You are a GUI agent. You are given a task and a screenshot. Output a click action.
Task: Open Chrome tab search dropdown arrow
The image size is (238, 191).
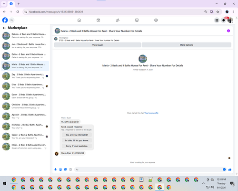(4, 4)
